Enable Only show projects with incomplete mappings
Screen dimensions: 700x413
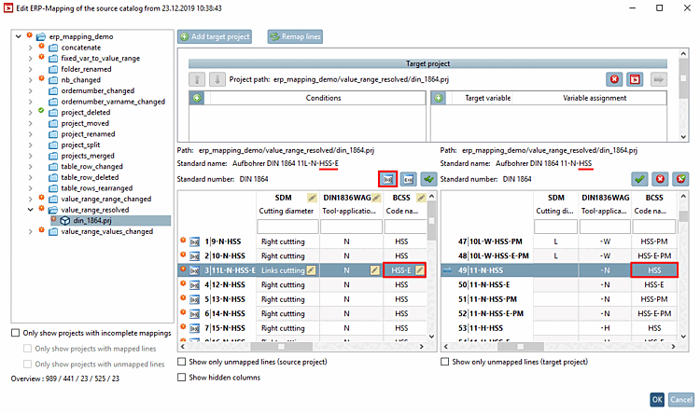click(16, 333)
